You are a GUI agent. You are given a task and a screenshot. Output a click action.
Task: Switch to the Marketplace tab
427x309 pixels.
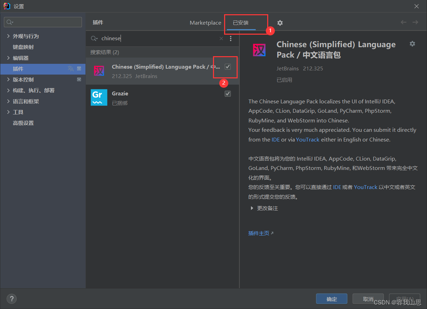(205, 23)
